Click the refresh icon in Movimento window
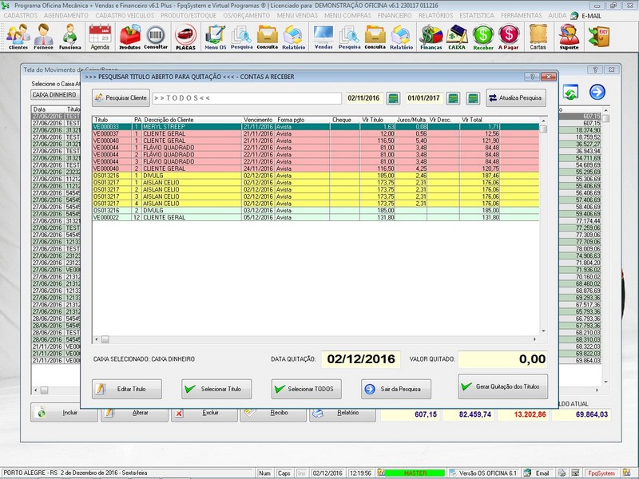The image size is (639, 479). coord(570,92)
